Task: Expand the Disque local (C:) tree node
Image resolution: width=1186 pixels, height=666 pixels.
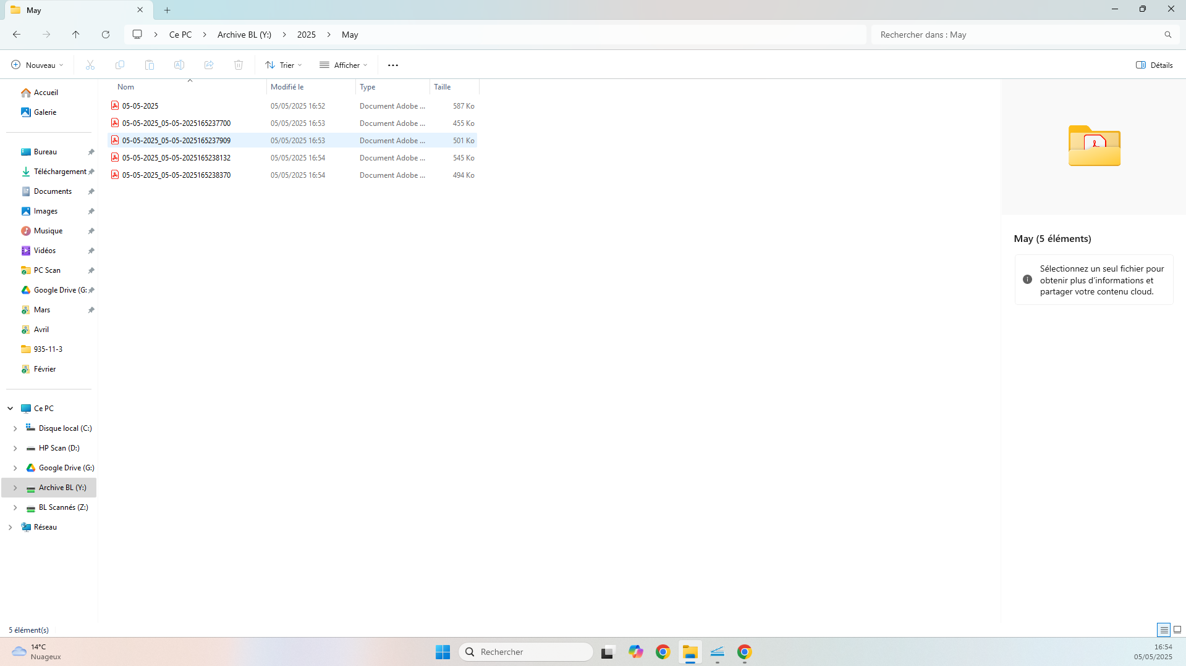Action: click(x=15, y=428)
